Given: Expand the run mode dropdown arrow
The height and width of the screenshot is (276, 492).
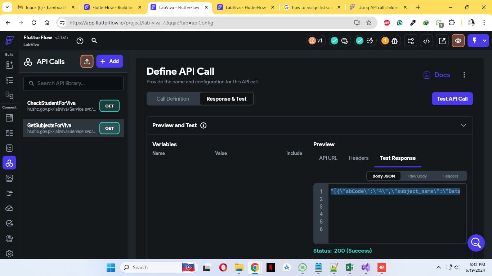Looking at the screenshot, I should tap(485, 41).
